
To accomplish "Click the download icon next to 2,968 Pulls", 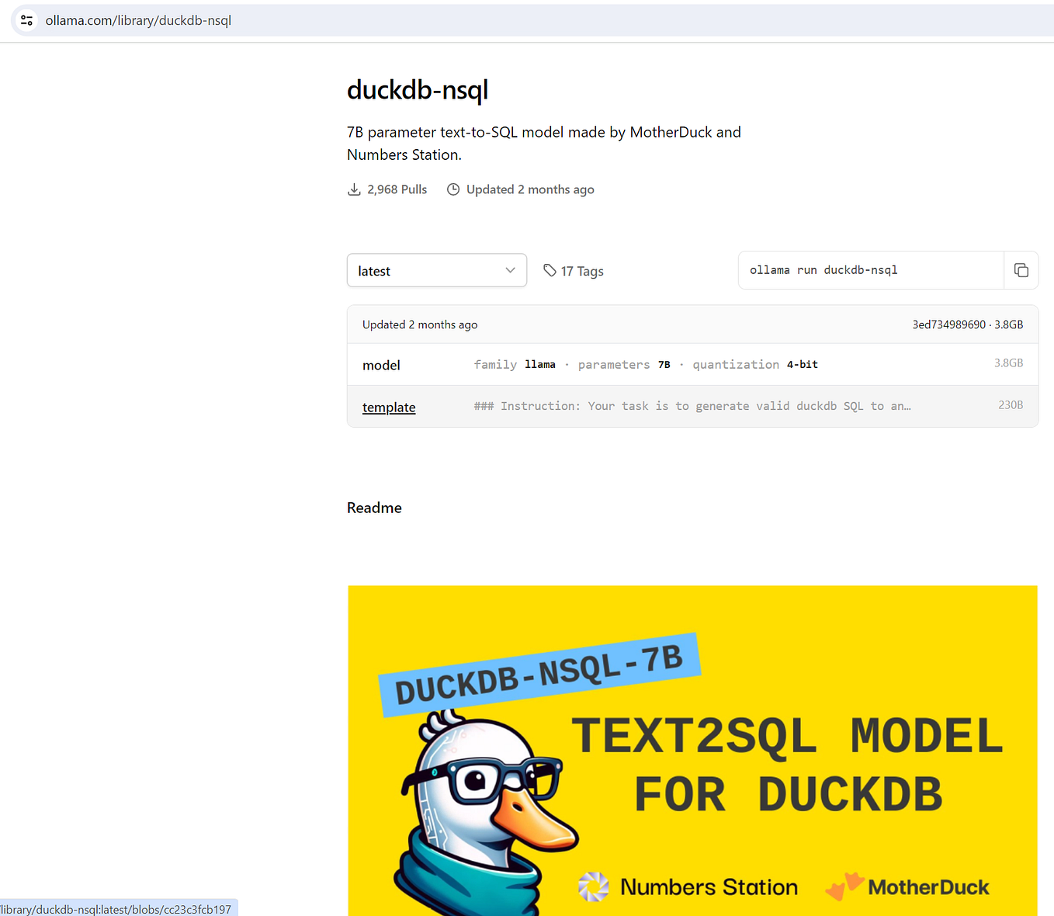I will pos(355,189).
